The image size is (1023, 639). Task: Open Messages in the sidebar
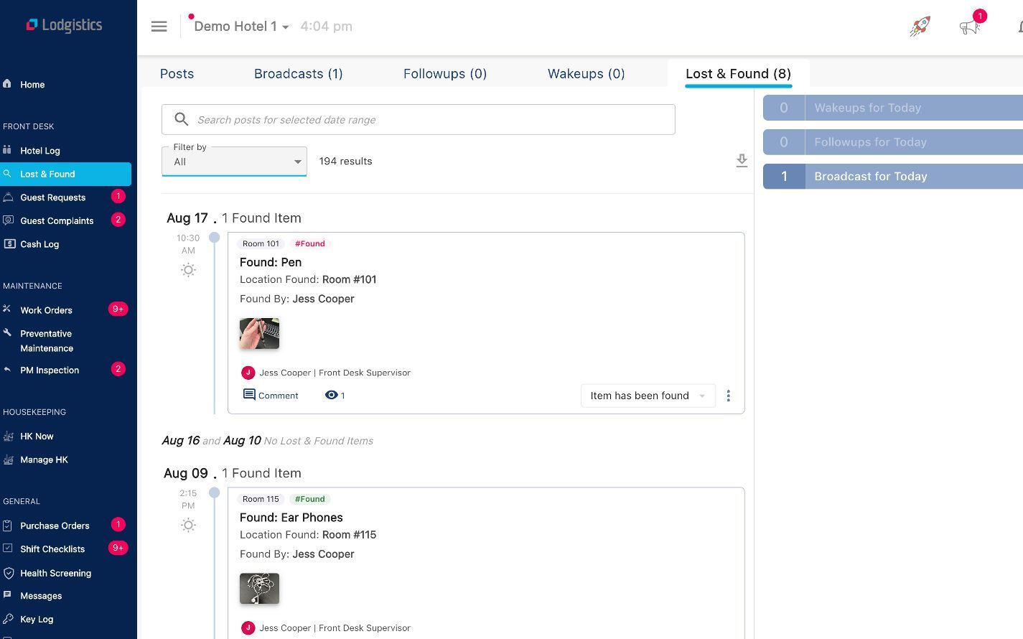[41, 596]
